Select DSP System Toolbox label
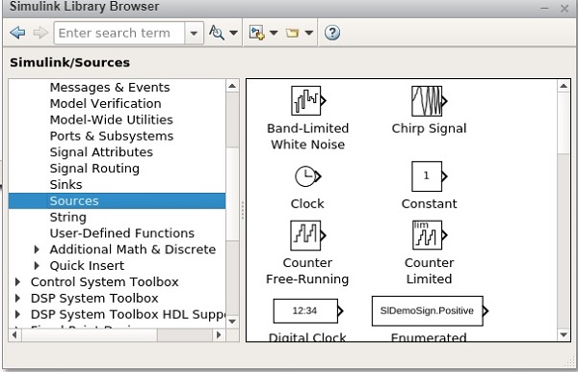 (94, 298)
